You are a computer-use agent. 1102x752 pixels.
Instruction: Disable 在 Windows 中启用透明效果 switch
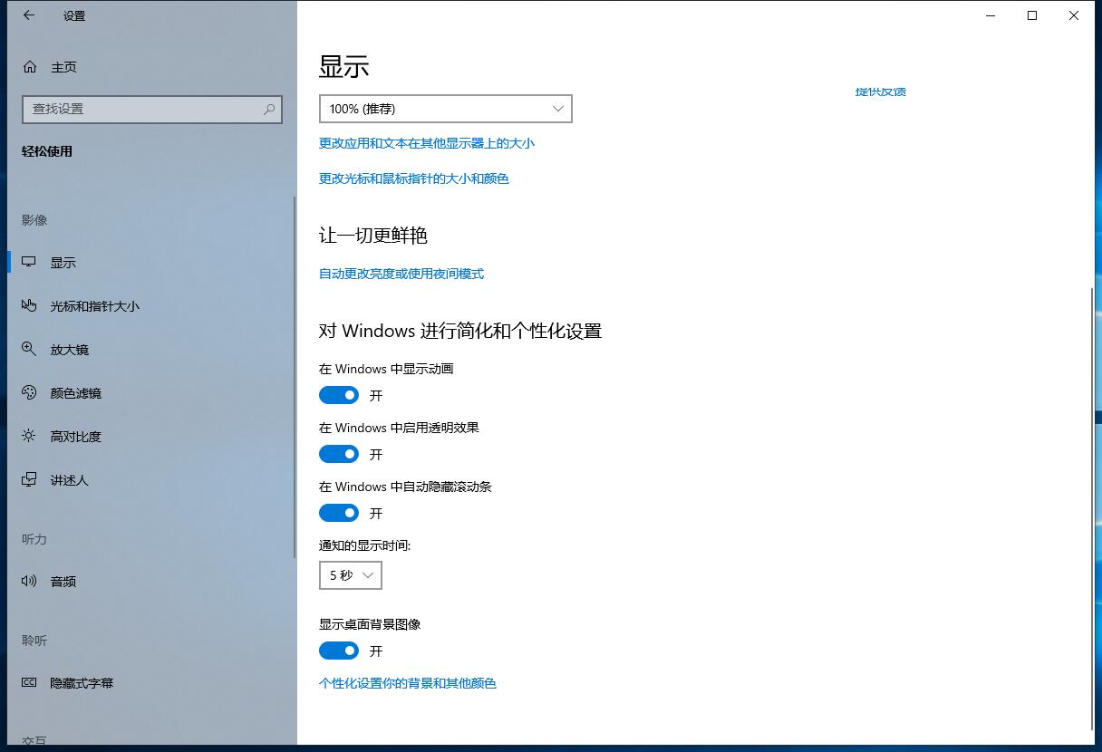[x=339, y=454]
